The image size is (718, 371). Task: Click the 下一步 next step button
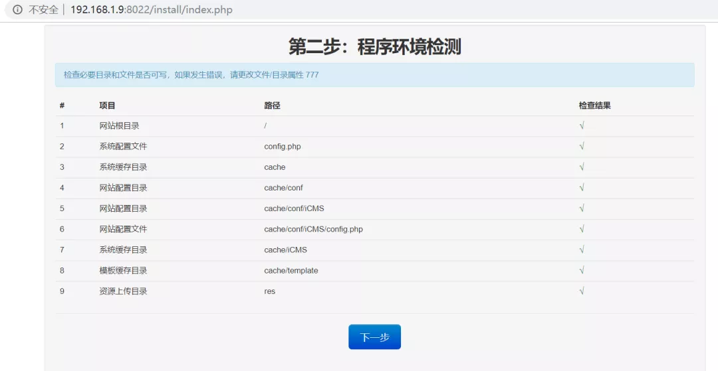(374, 337)
